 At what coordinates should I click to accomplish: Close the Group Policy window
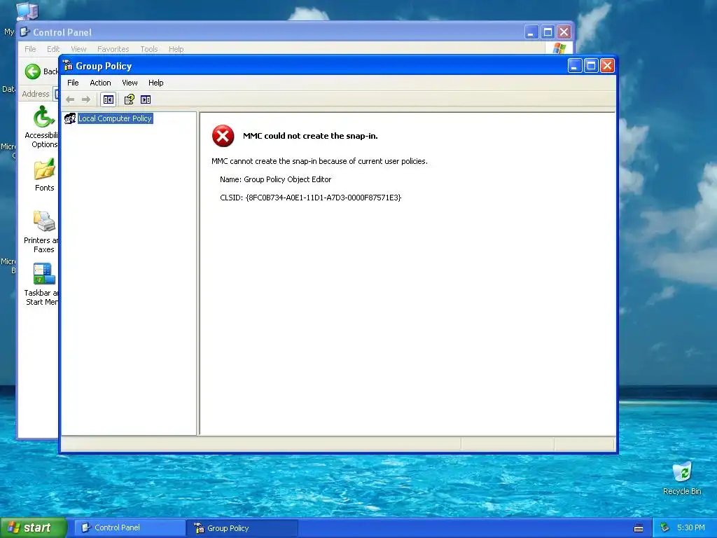[607, 66]
